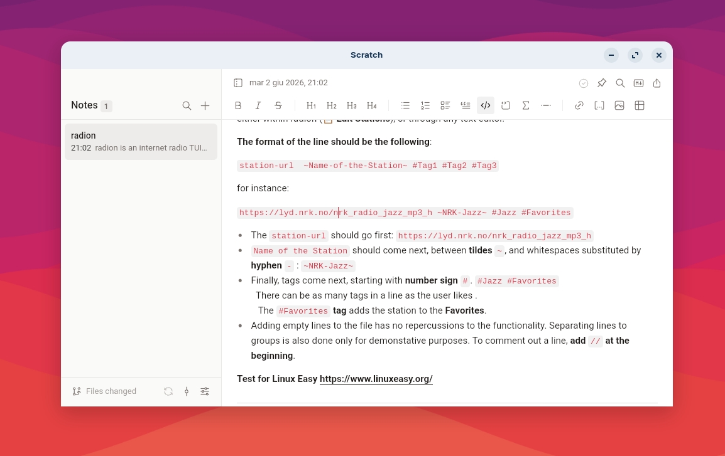Screen dimensions: 725x456
Task: Set Heading 3 style
Action: [x=352, y=106]
